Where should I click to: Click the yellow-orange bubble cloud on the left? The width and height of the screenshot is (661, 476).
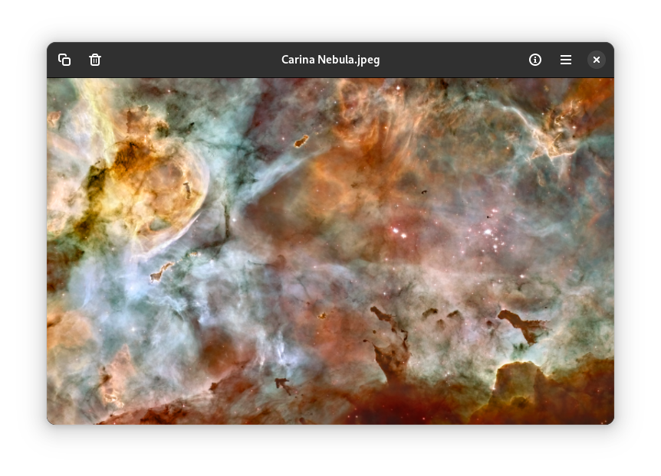click(x=165, y=180)
